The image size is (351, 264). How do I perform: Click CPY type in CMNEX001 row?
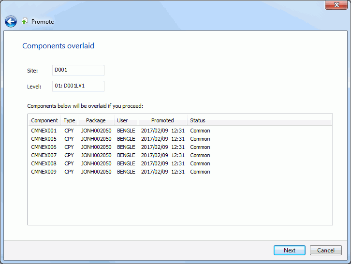[69, 131]
